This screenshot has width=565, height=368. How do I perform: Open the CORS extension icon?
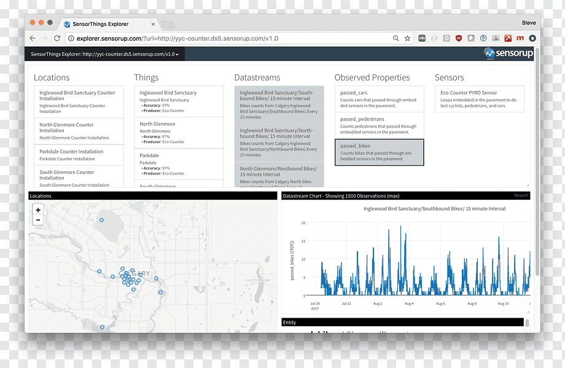[x=422, y=38]
